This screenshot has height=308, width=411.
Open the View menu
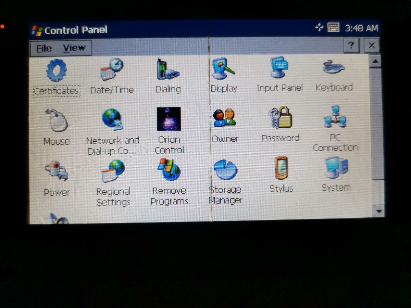(x=74, y=48)
